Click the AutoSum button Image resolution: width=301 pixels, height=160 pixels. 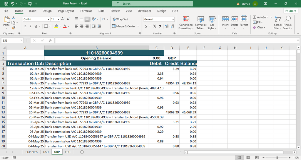click(x=260, y=17)
